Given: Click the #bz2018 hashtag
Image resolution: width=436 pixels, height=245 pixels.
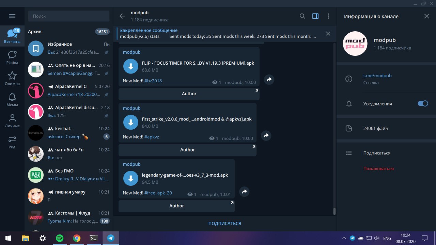Looking at the screenshot, I should point(153,81).
